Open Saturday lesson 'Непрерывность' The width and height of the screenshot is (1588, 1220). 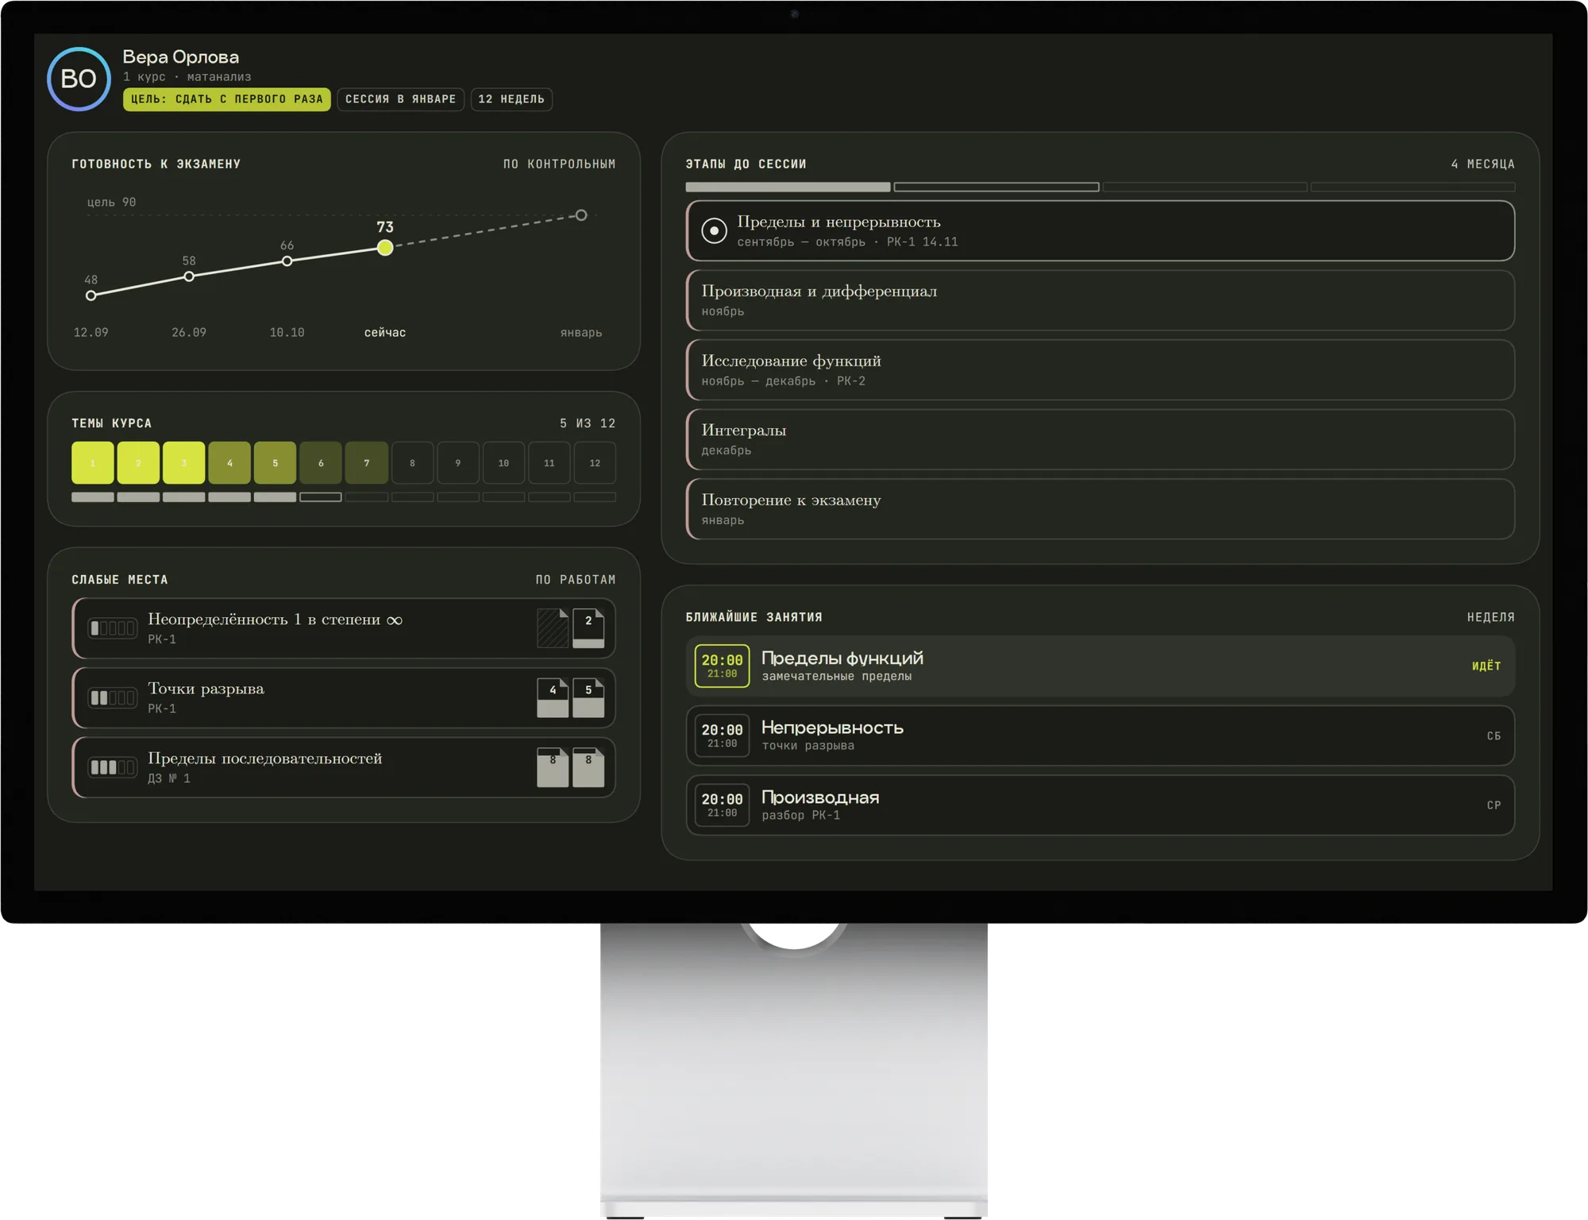[x=1100, y=735]
